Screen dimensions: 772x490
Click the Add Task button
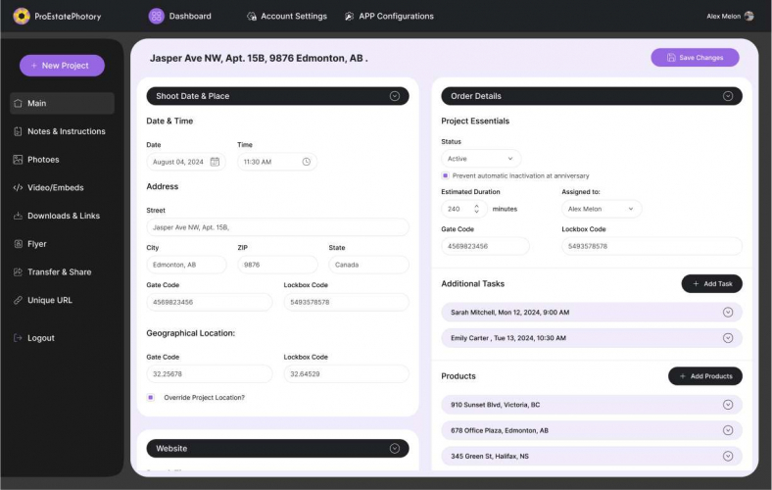[711, 283]
